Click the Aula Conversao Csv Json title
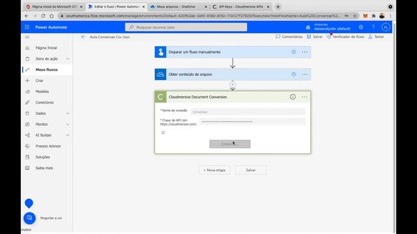 (110, 37)
